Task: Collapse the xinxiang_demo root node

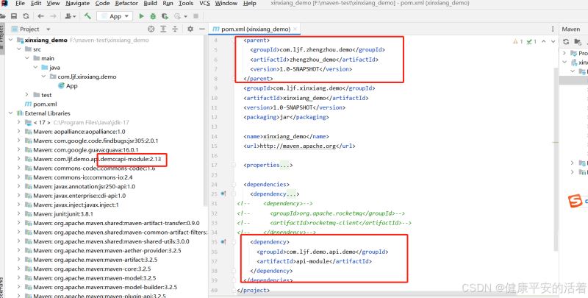Action: coord(10,40)
